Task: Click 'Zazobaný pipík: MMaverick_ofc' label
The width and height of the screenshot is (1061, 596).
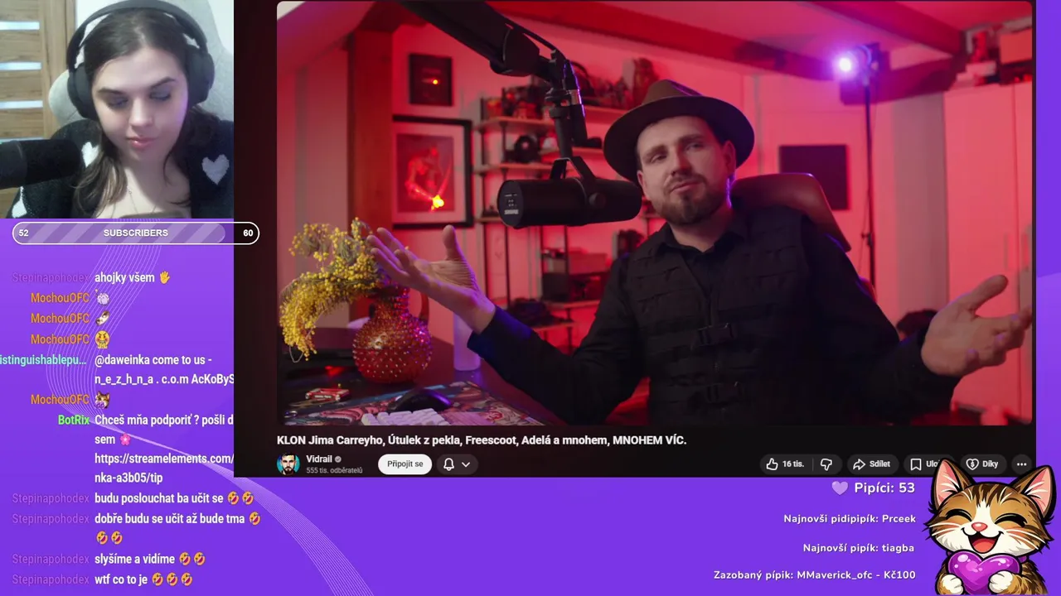Action: click(815, 575)
